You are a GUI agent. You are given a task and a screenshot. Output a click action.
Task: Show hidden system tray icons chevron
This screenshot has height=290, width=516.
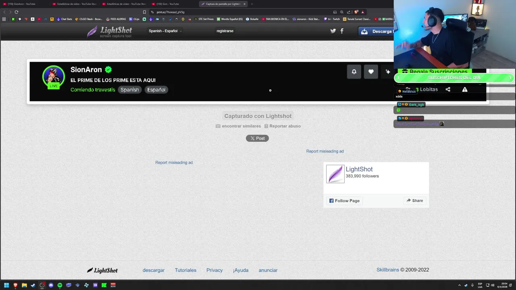point(459,285)
